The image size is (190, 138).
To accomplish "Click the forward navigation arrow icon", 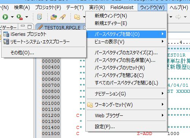I will [178, 17].
